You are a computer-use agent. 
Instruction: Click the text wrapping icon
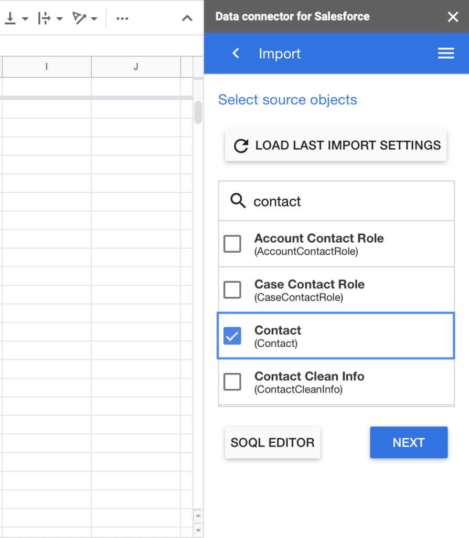coord(44,18)
